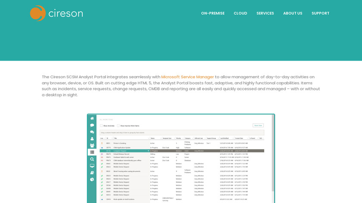Click the 'Database' category cell
The height and width of the screenshot is (203, 362).
pos(187,160)
